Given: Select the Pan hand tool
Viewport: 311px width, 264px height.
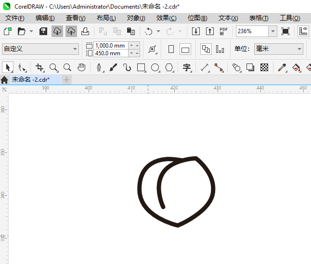Looking at the screenshot, I should 81,67.
